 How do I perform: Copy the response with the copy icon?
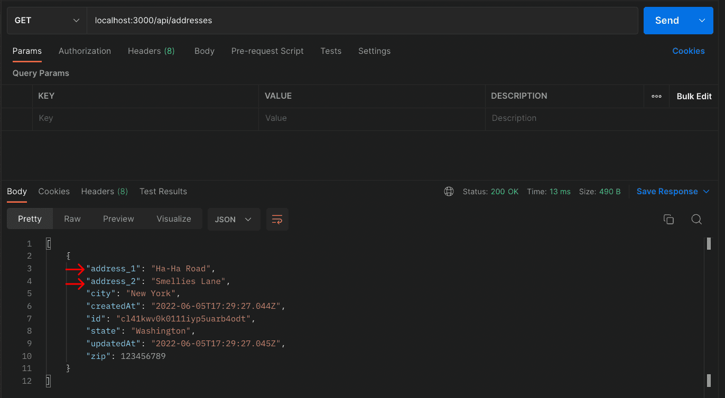[x=668, y=219]
